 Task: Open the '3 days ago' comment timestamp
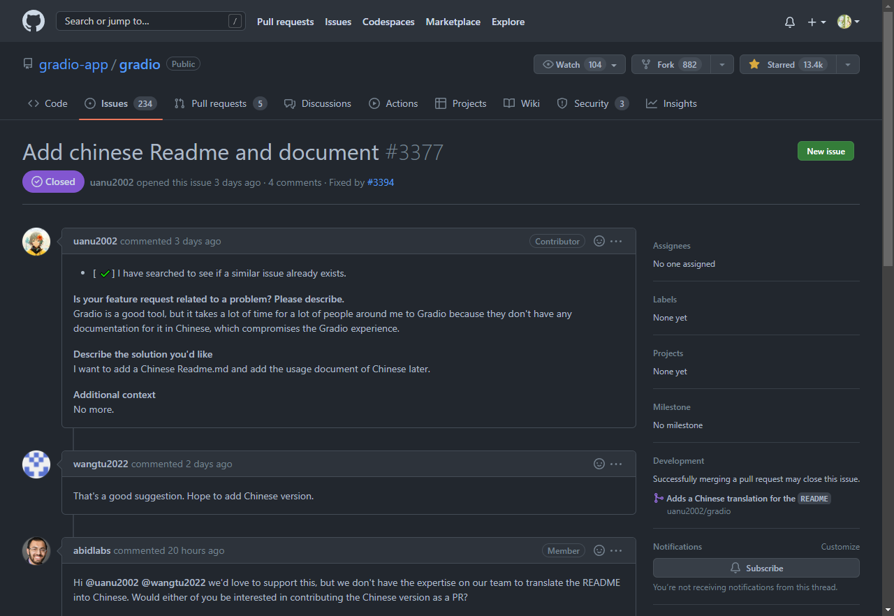point(198,241)
